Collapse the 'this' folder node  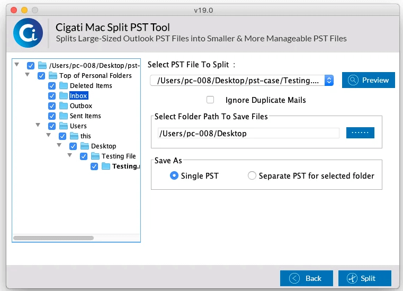point(48,135)
